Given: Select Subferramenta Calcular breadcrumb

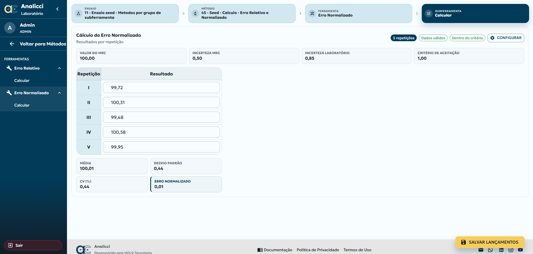Looking at the screenshot, I should click(475, 13).
